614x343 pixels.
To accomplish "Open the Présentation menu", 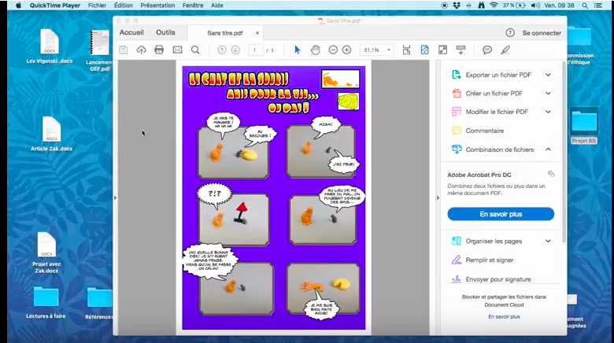I will click(x=157, y=5).
